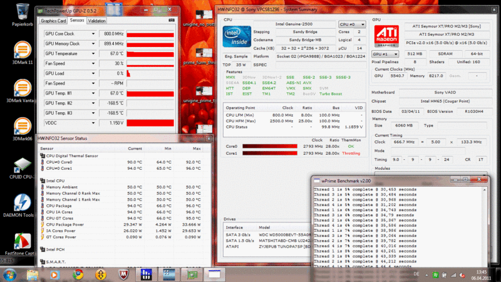Open the McAfee shield taskbar icon

tap(123, 274)
